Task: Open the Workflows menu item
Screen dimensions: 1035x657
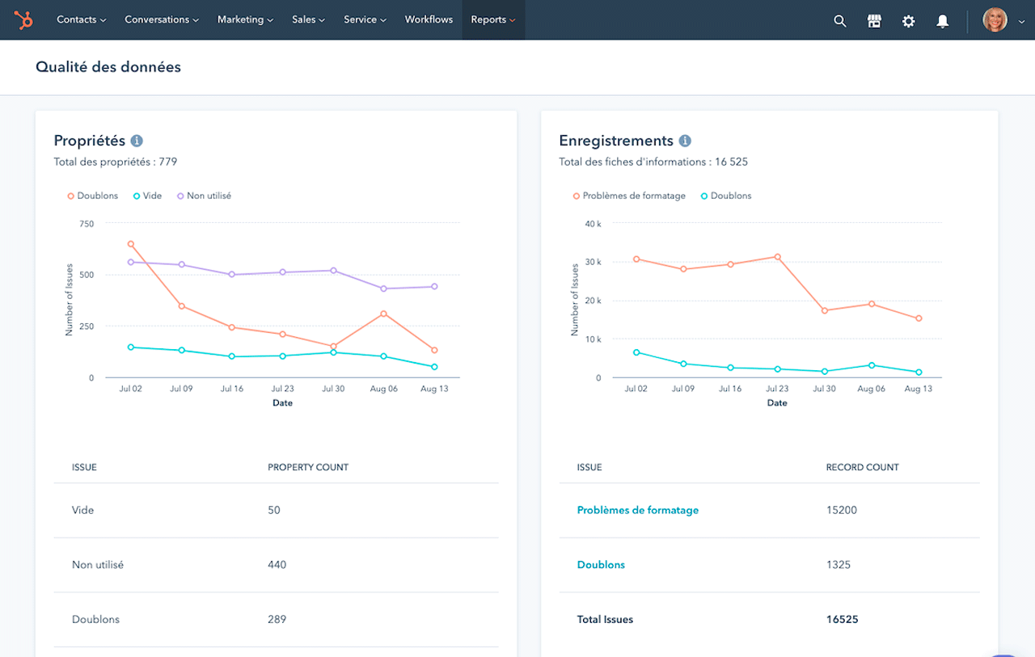Action: click(x=429, y=19)
